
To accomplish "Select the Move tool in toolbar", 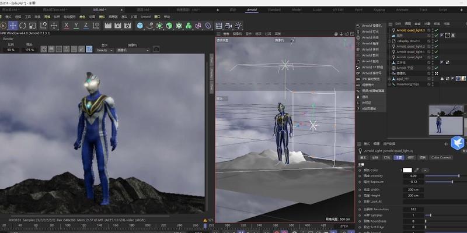I will tap(13, 26).
